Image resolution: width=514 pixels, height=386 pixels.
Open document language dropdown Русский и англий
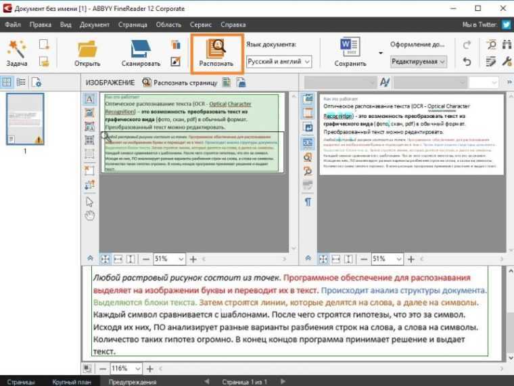[279, 62]
